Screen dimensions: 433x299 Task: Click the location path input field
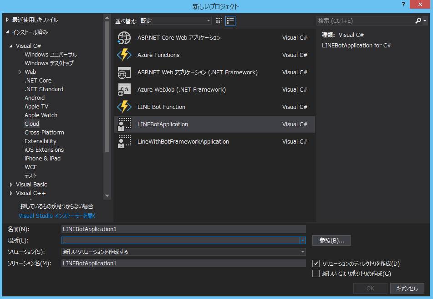click(x=181, y=240)
